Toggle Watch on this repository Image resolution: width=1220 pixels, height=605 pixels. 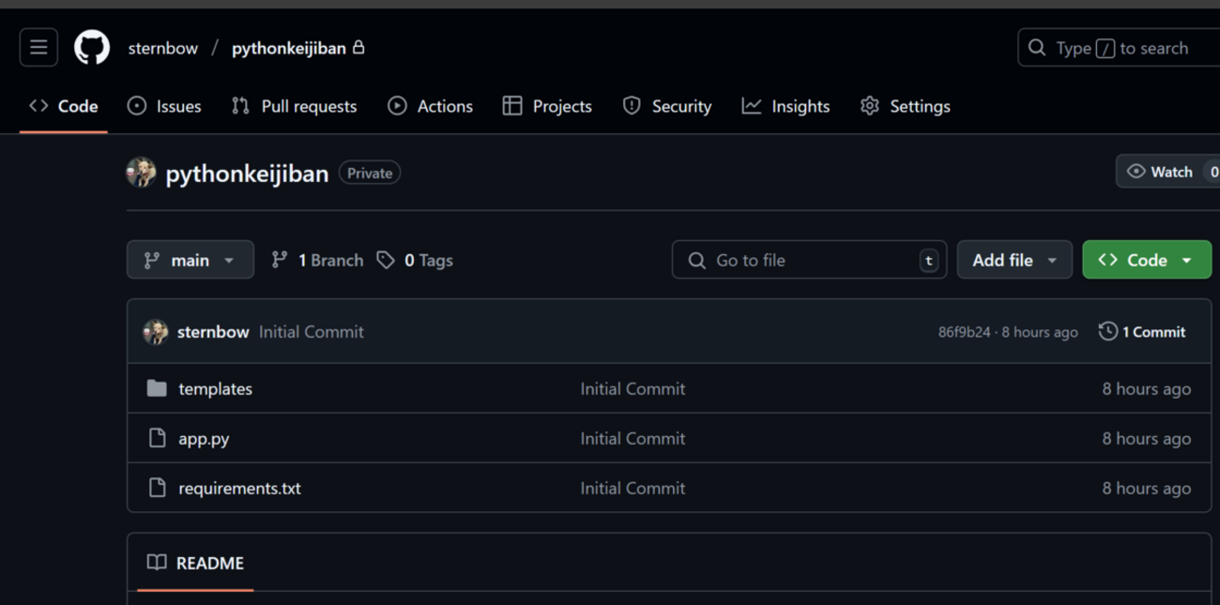(x=1162, y=172)
